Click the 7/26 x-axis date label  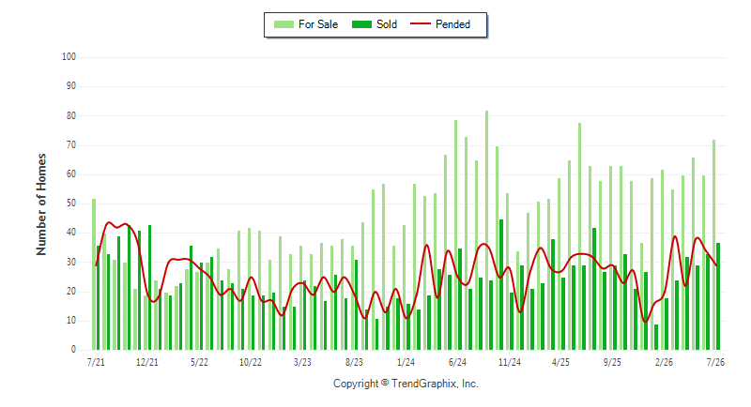715,362
